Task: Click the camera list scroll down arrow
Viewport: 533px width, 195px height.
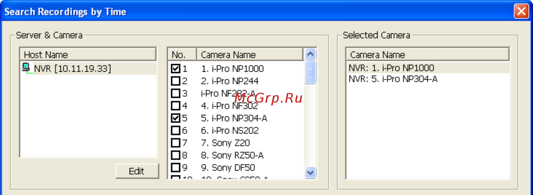Action: click(310, 173)
